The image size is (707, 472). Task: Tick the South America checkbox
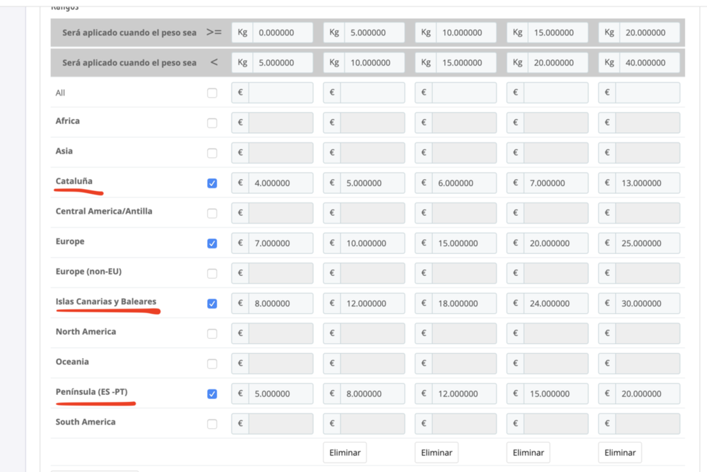tap(212, 424)
